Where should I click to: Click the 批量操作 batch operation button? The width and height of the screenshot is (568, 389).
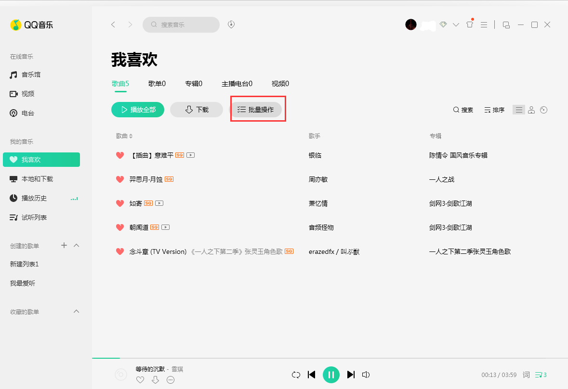(x=258, y=109)
